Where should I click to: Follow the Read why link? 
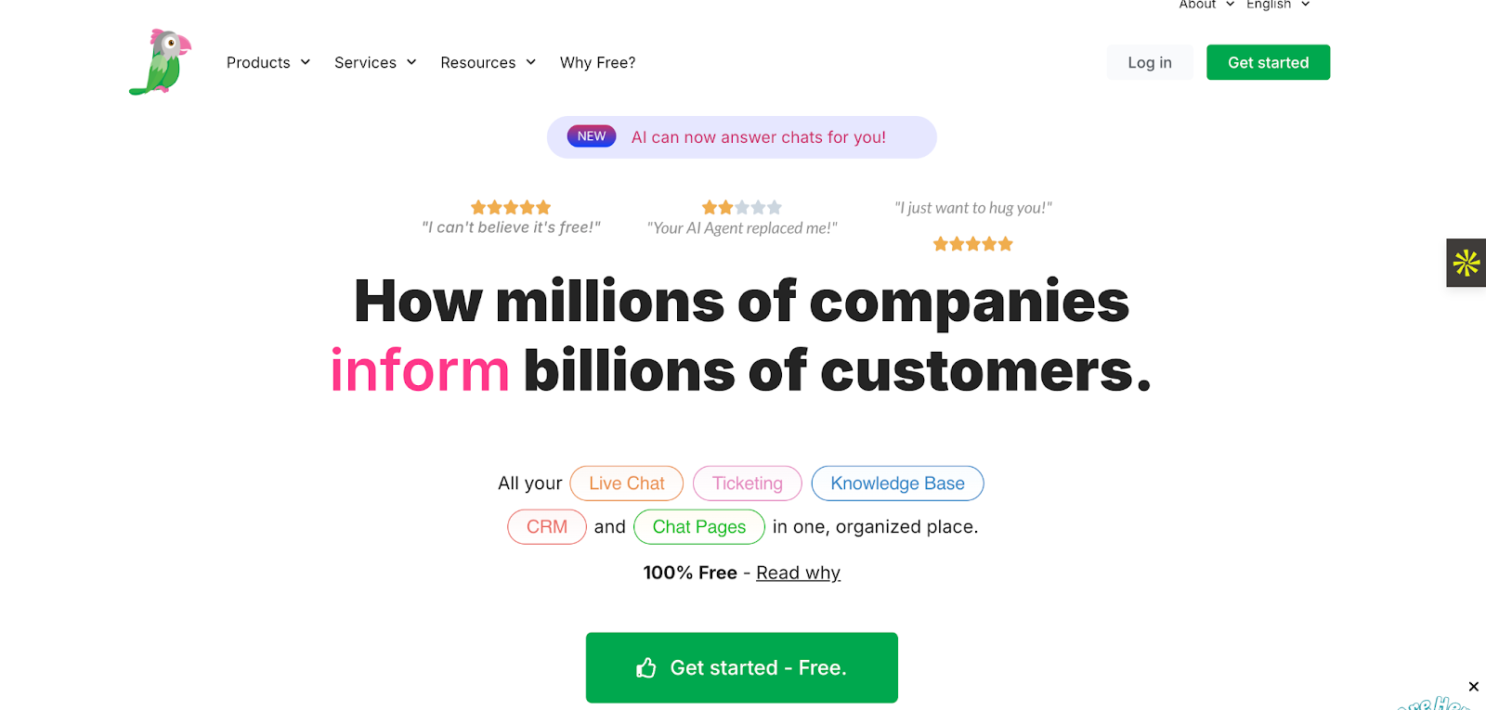coord(798,573)
